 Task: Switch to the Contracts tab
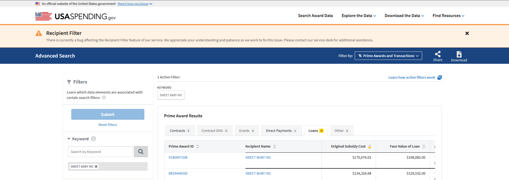(x=180, y=131)
